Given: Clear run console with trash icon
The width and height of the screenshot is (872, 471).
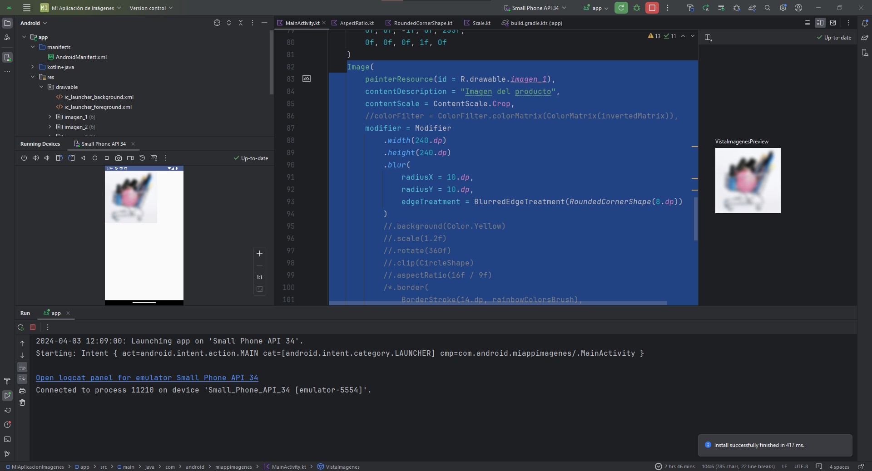Looking at the screenshot, I should click(x=22, y=402).
